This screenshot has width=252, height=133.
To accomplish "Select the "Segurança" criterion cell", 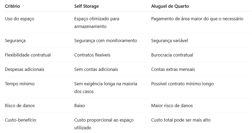I will coord(15,41).
